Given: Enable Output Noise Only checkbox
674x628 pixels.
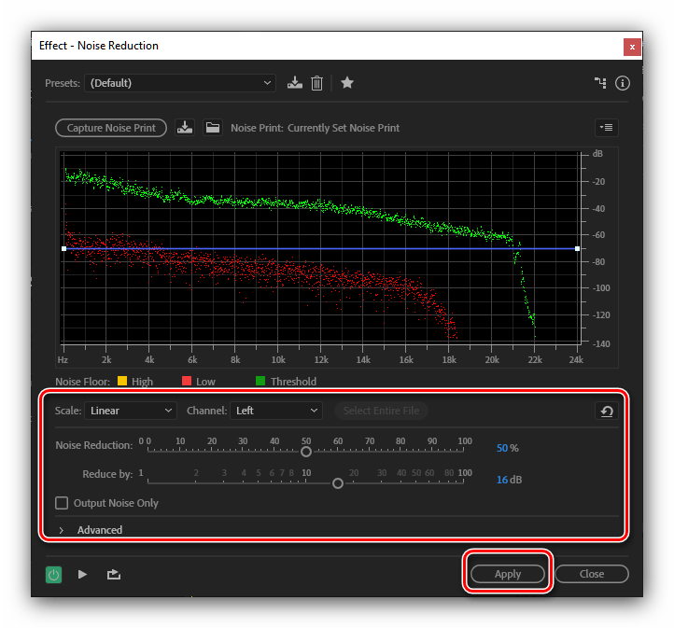Looking at the screenshot, I should pos(62,503).
